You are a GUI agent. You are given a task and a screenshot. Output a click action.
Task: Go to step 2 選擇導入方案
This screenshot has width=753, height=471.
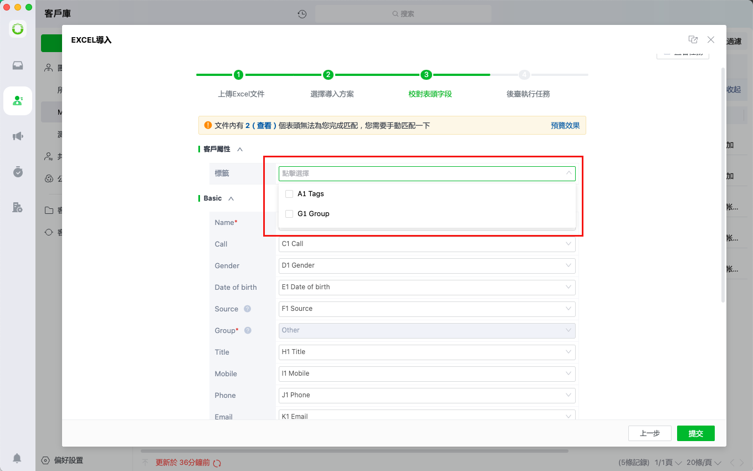(328, 75)
